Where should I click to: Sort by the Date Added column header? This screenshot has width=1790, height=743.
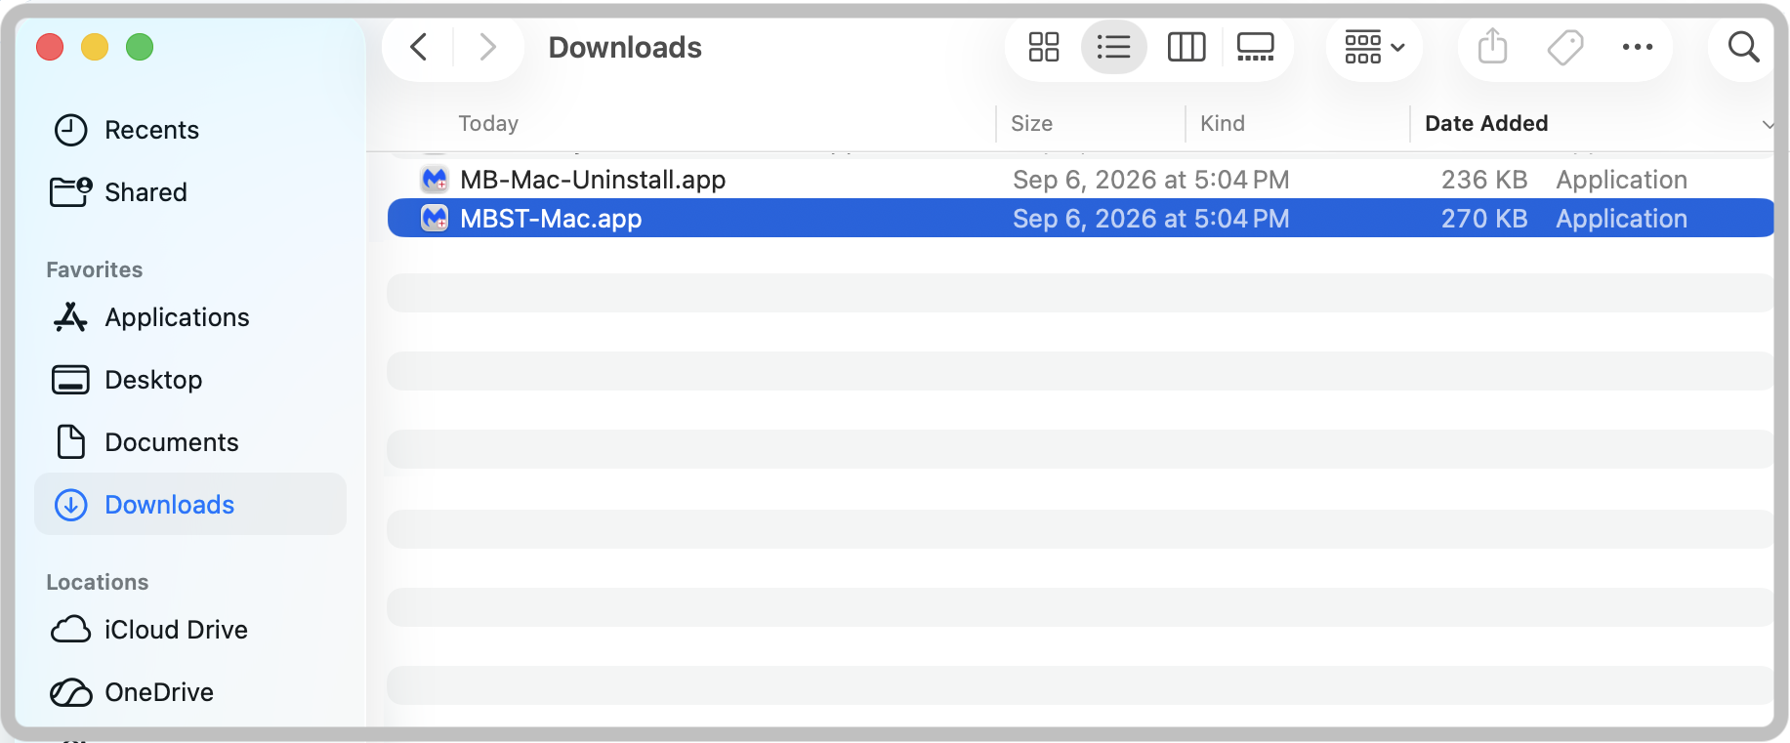coord(1486,123)
